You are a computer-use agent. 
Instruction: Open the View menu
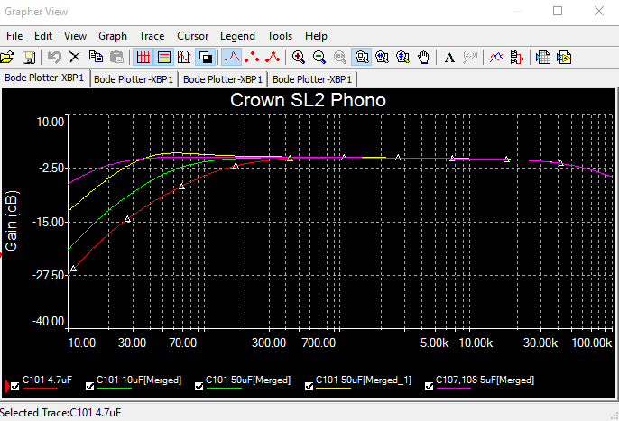coord(75,36)
